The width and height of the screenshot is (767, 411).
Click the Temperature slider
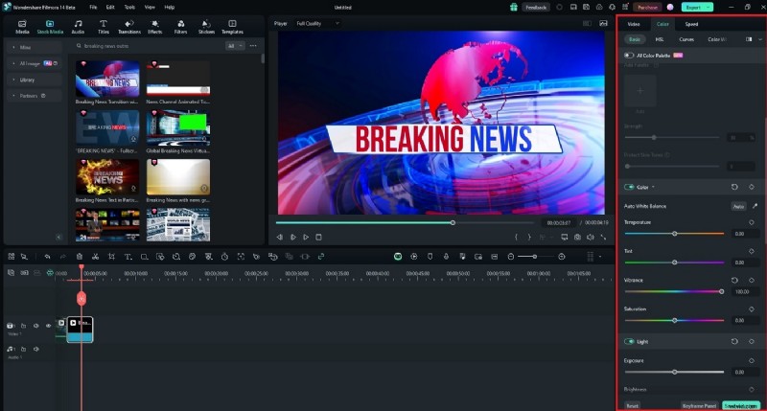click(x=675, y=234)
